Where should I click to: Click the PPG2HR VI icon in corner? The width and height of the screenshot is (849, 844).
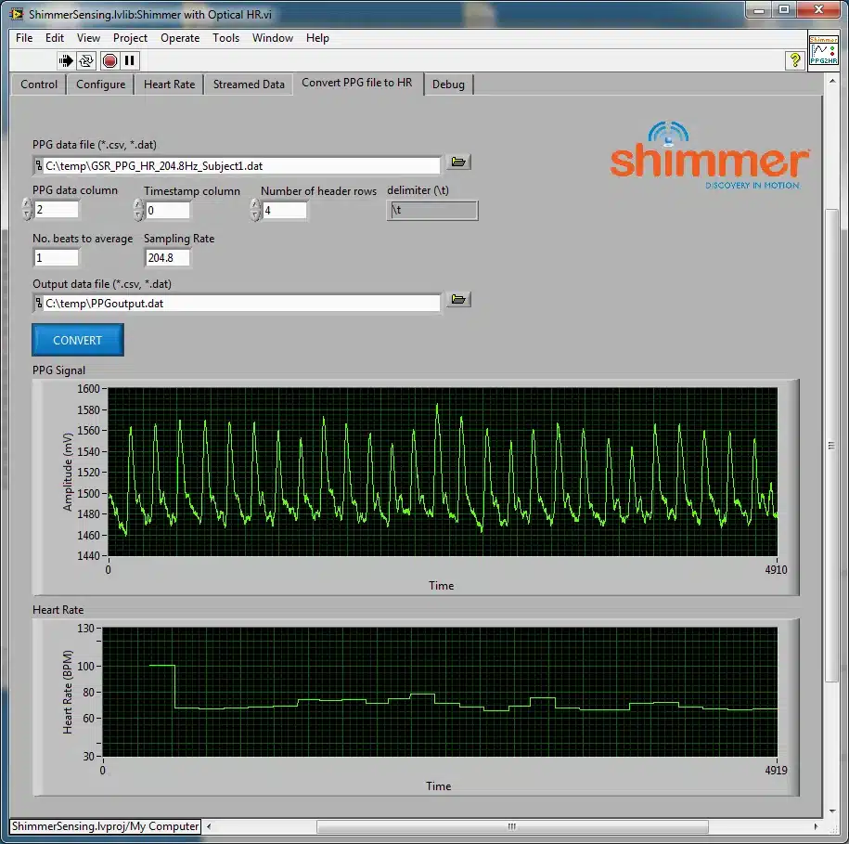[823, 50]
